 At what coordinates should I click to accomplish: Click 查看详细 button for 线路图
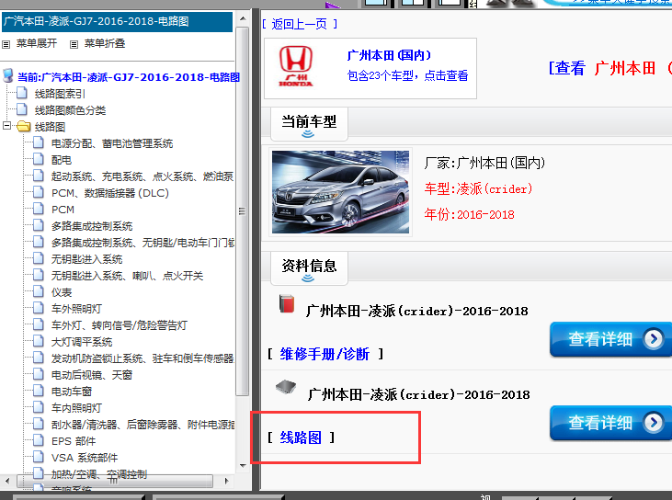click(611, 423)
